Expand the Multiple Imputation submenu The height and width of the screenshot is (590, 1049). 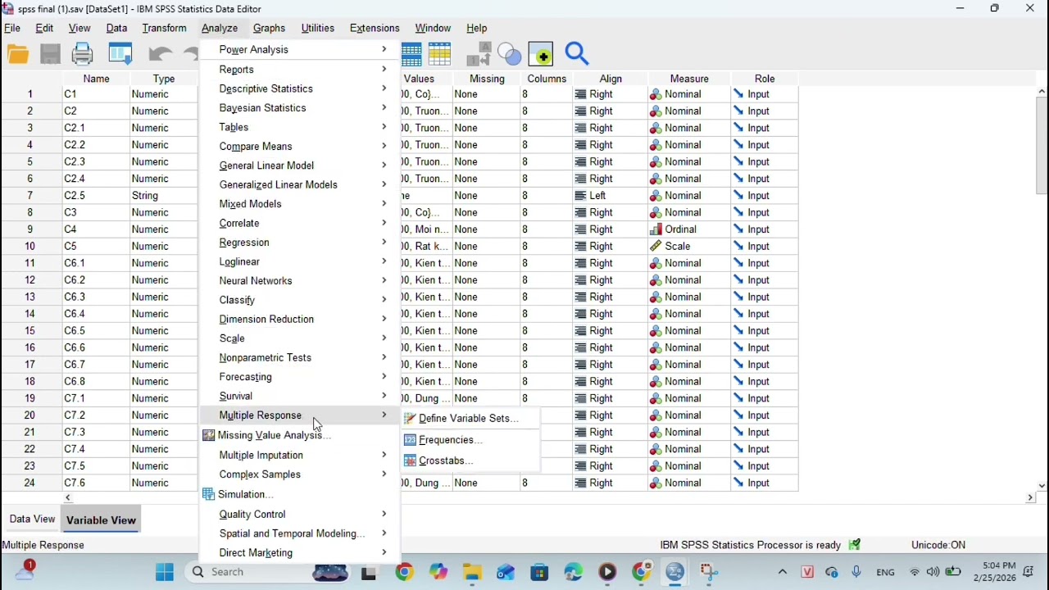[x=300, y=455]
